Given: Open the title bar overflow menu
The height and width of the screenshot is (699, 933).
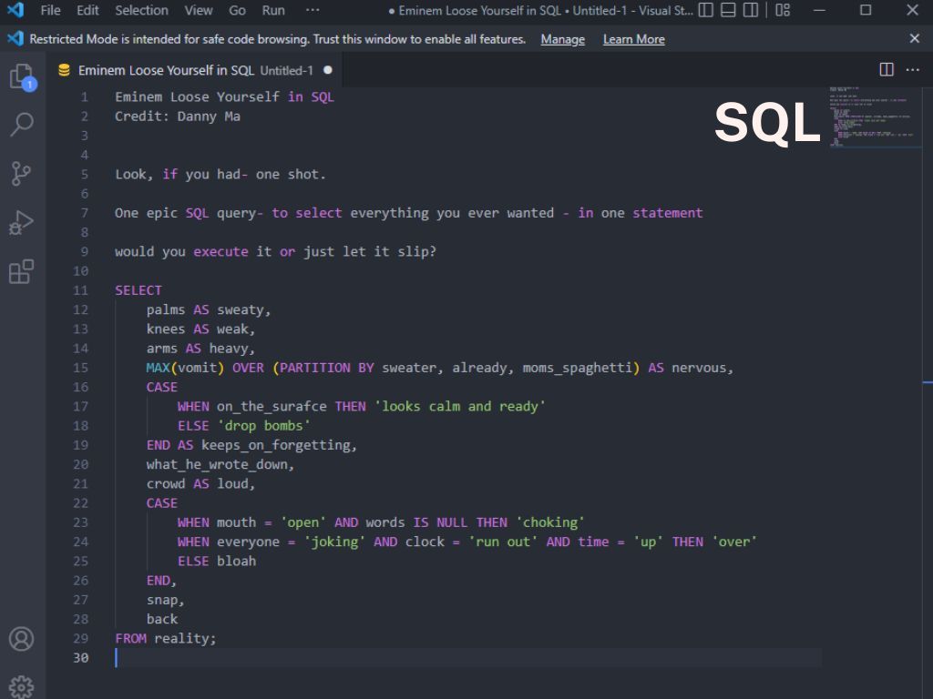Looking at the screenshot, I should (313, 10).
